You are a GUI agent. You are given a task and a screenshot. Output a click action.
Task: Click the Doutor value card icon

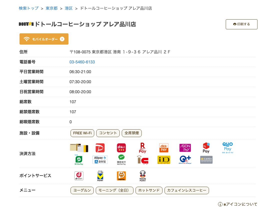coord(79,148)
